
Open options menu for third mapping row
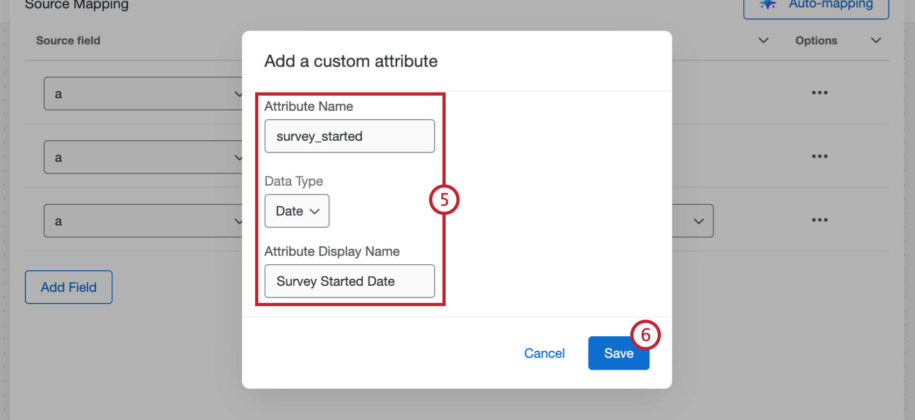[819, 220]
